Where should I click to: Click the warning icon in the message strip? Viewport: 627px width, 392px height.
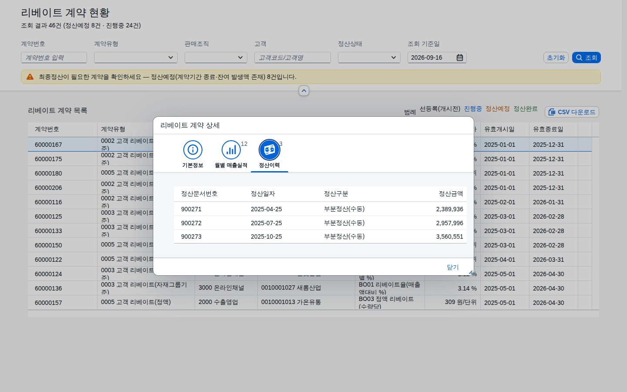pyautogui.click(x=30, y=77)
